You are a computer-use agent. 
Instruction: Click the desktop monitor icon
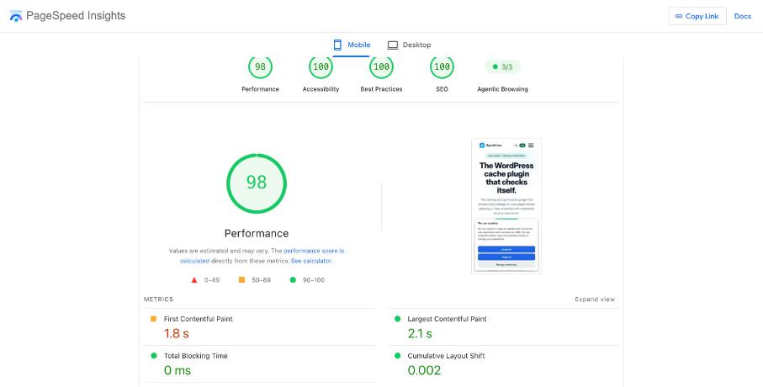393,45
